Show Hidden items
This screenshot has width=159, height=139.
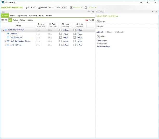[30, 20]
